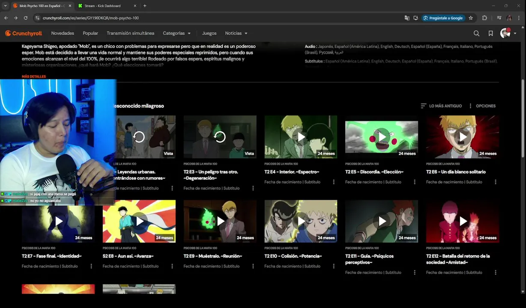Open the tab search dropdown arrow

5,6
